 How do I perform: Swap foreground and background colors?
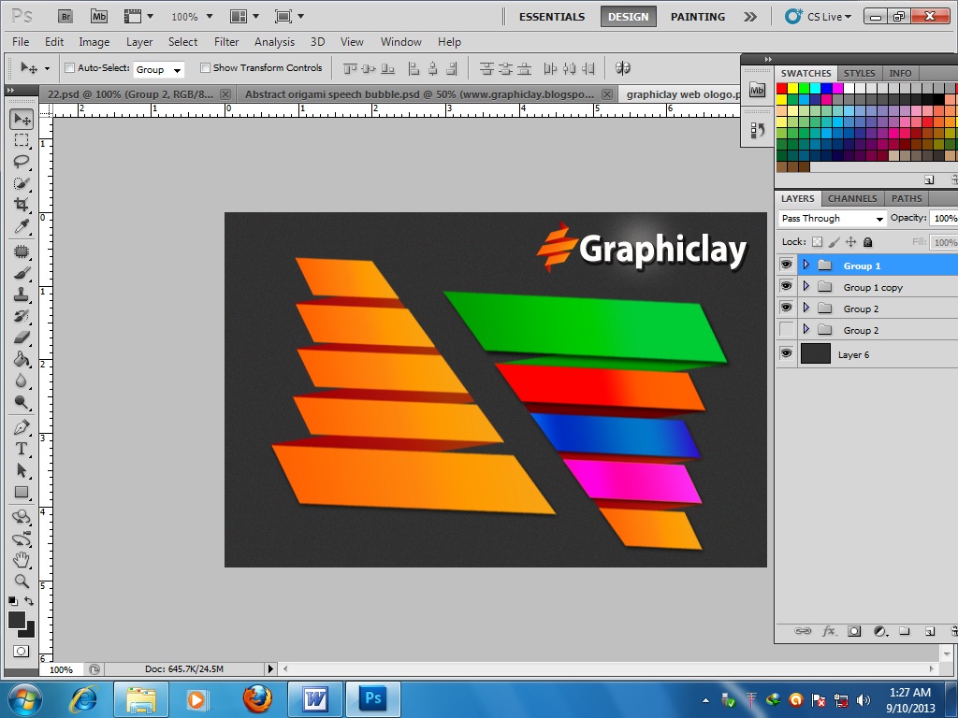(29, 601)
